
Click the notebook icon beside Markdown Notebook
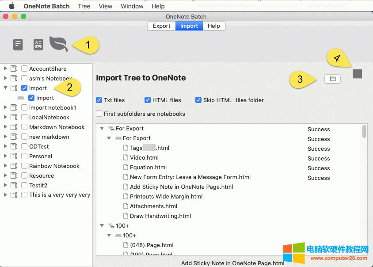pyautogui.click(x=13, y=127)
